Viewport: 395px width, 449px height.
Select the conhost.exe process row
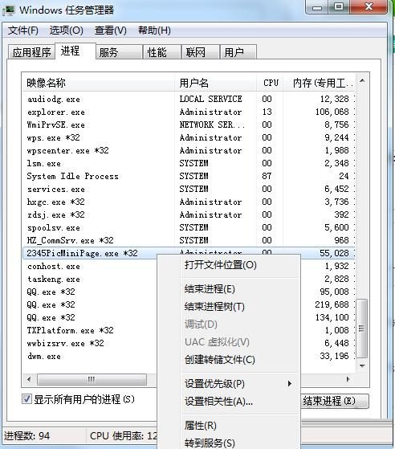coord(90,267)
